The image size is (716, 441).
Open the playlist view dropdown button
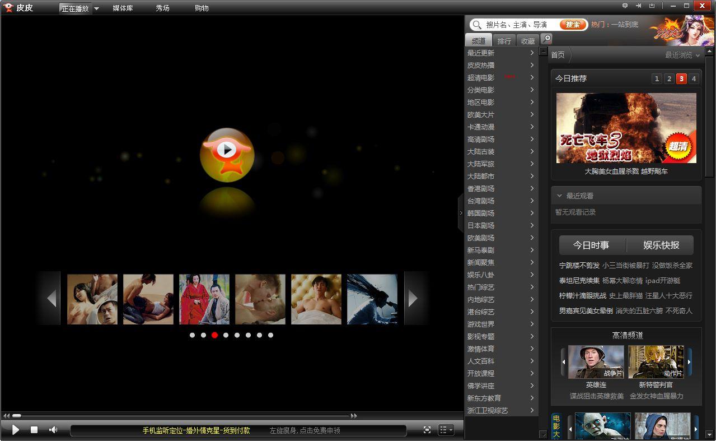(x=446, y=430)
